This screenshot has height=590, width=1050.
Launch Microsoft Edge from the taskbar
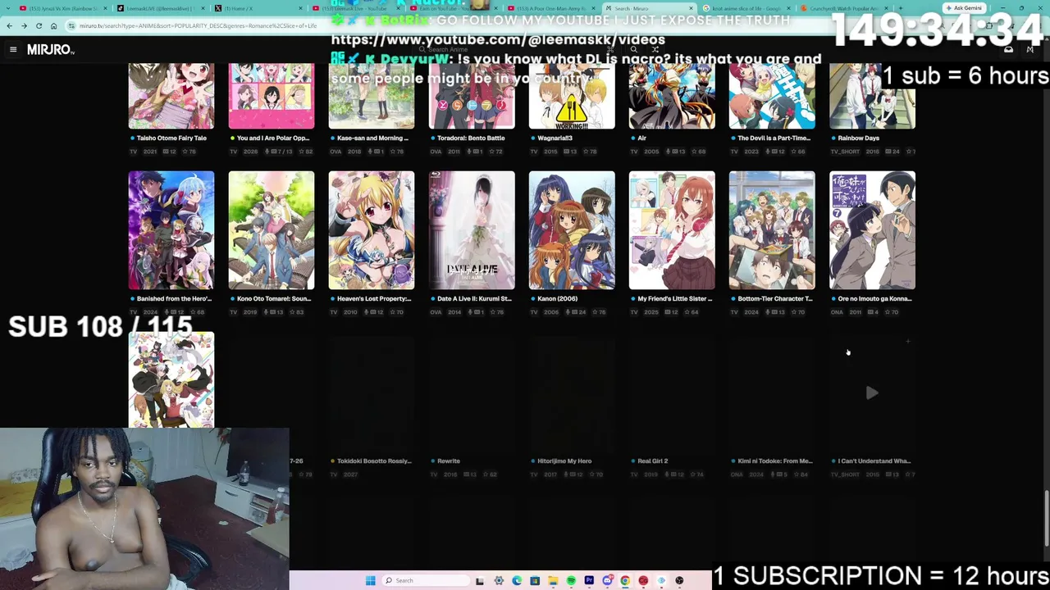[x=517, y=581]
